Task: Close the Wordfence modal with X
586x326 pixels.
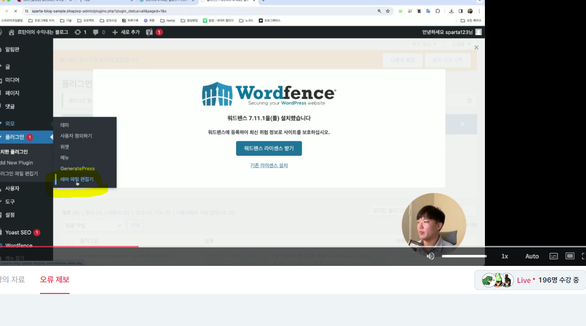Action: pyautogui.click(x=476, y=48)
